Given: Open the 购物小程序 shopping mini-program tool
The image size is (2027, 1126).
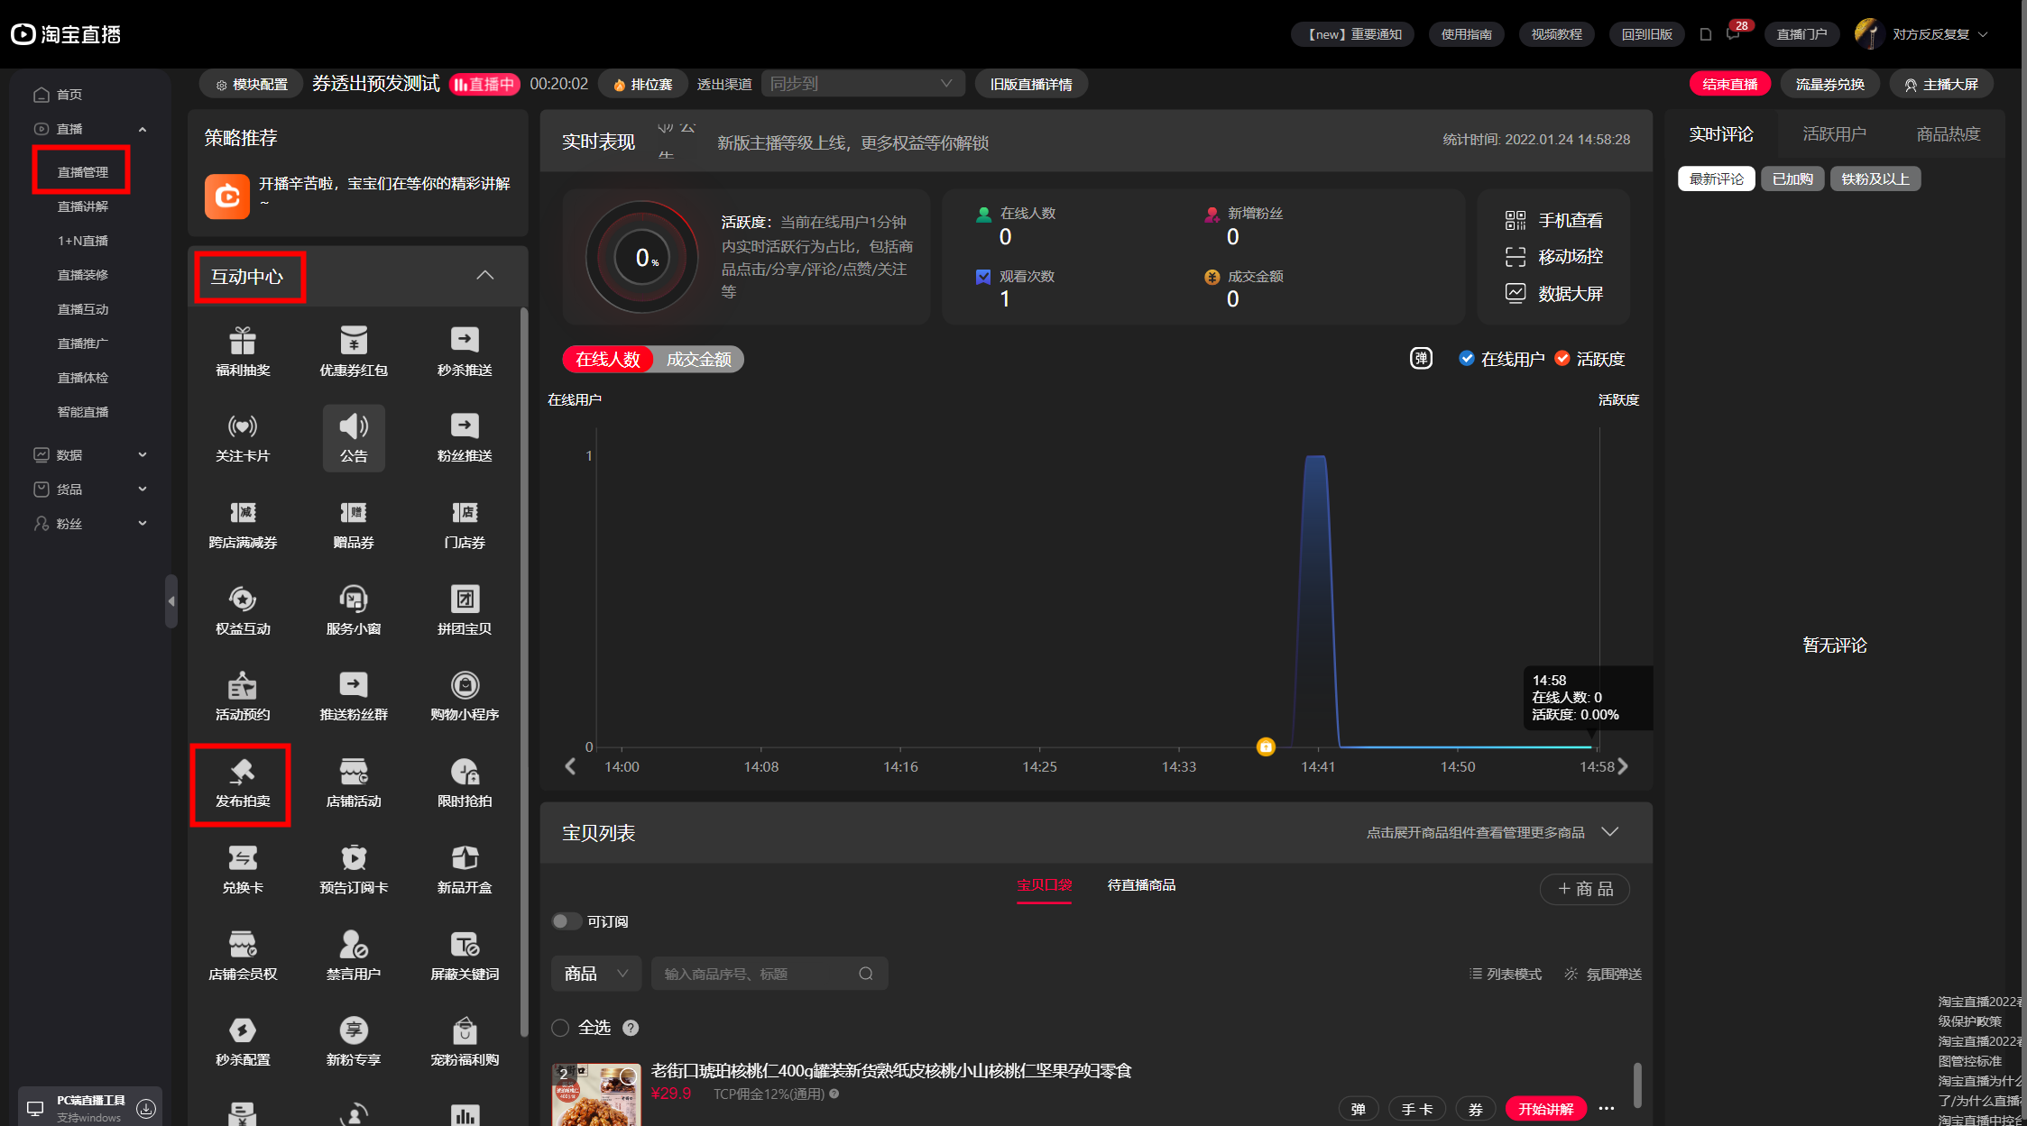Looking at the screenshot, I should click(x=465, y=696).
